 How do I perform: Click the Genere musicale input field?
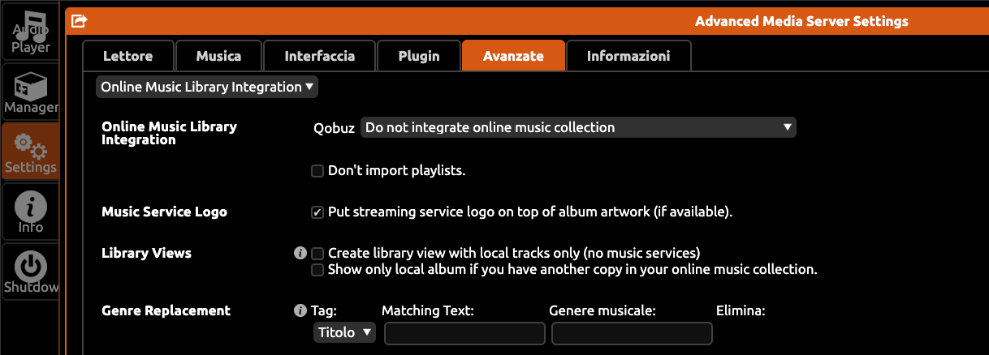[x=633, y=333]
